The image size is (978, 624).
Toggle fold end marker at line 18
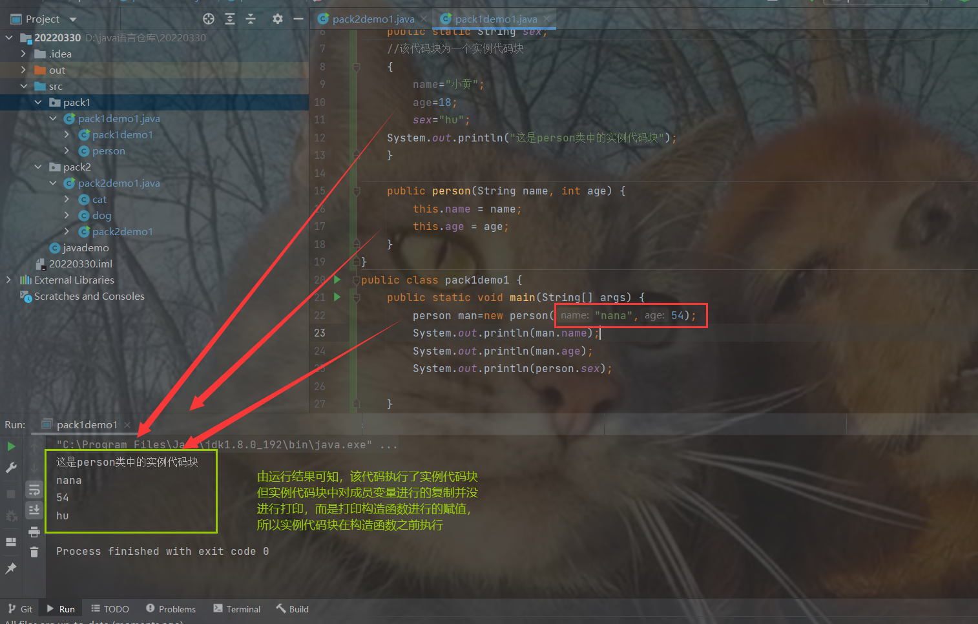point(356,244)
